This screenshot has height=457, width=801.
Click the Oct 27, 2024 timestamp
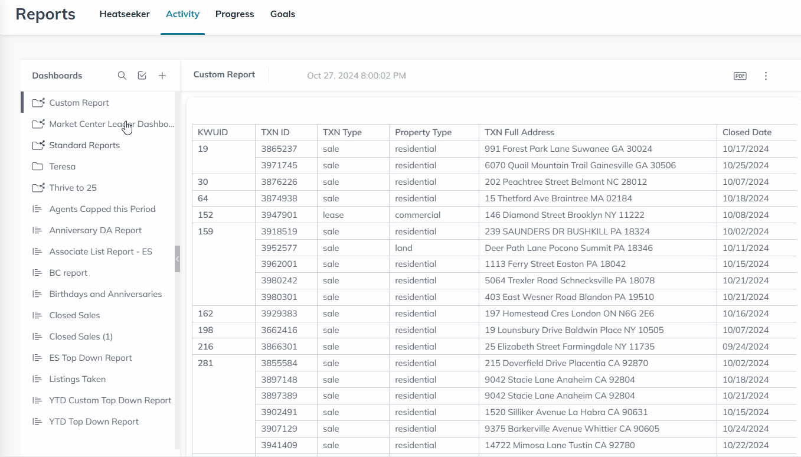(x=357, y=76)
